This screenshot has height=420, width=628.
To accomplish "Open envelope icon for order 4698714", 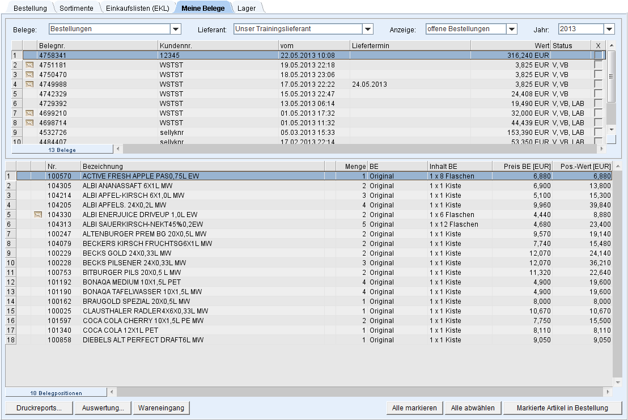I will (x=29, y=123).
